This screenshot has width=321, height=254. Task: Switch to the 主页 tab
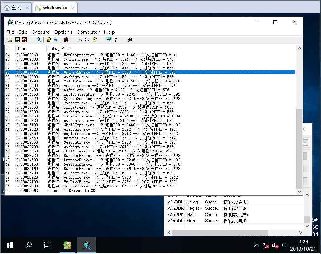pyautogui.click(x=16, y=8)
